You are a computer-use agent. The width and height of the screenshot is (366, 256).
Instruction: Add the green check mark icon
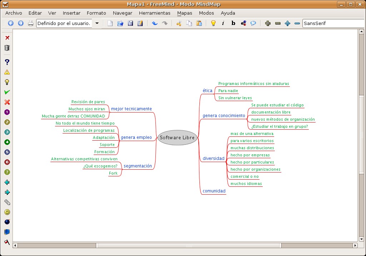(x=7, y=92)
